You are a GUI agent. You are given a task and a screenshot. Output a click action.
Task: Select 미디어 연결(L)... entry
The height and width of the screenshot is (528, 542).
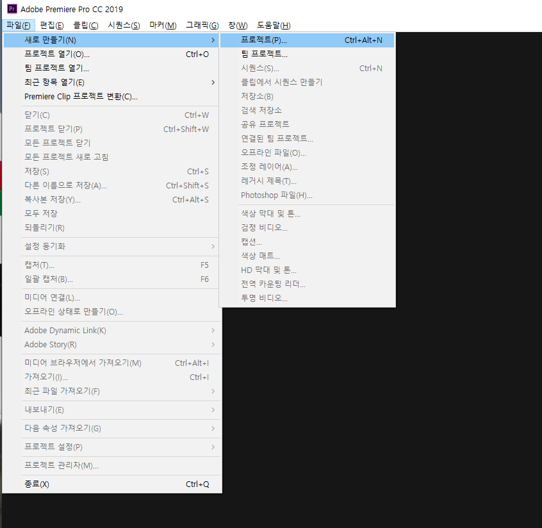pyautogui.click(x=111, y=298)
